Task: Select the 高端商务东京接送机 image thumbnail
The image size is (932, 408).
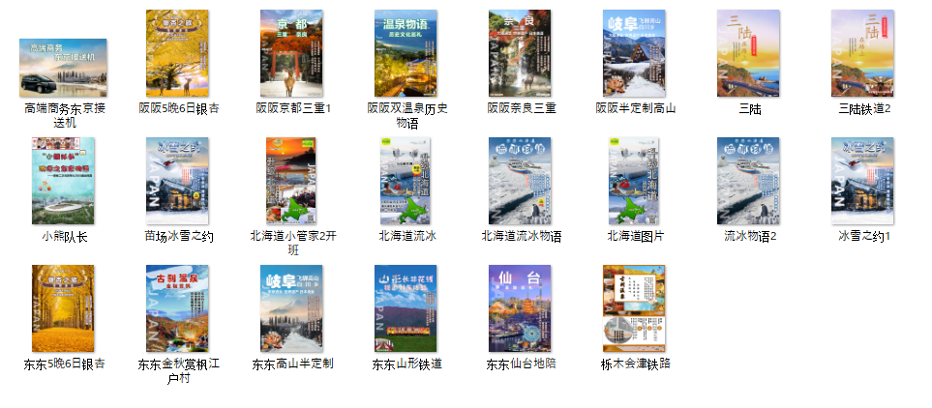Action: click(x=63, y=68)
